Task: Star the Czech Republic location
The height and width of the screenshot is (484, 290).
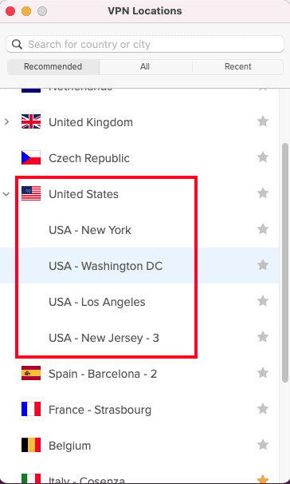Action: coord(263,157)
